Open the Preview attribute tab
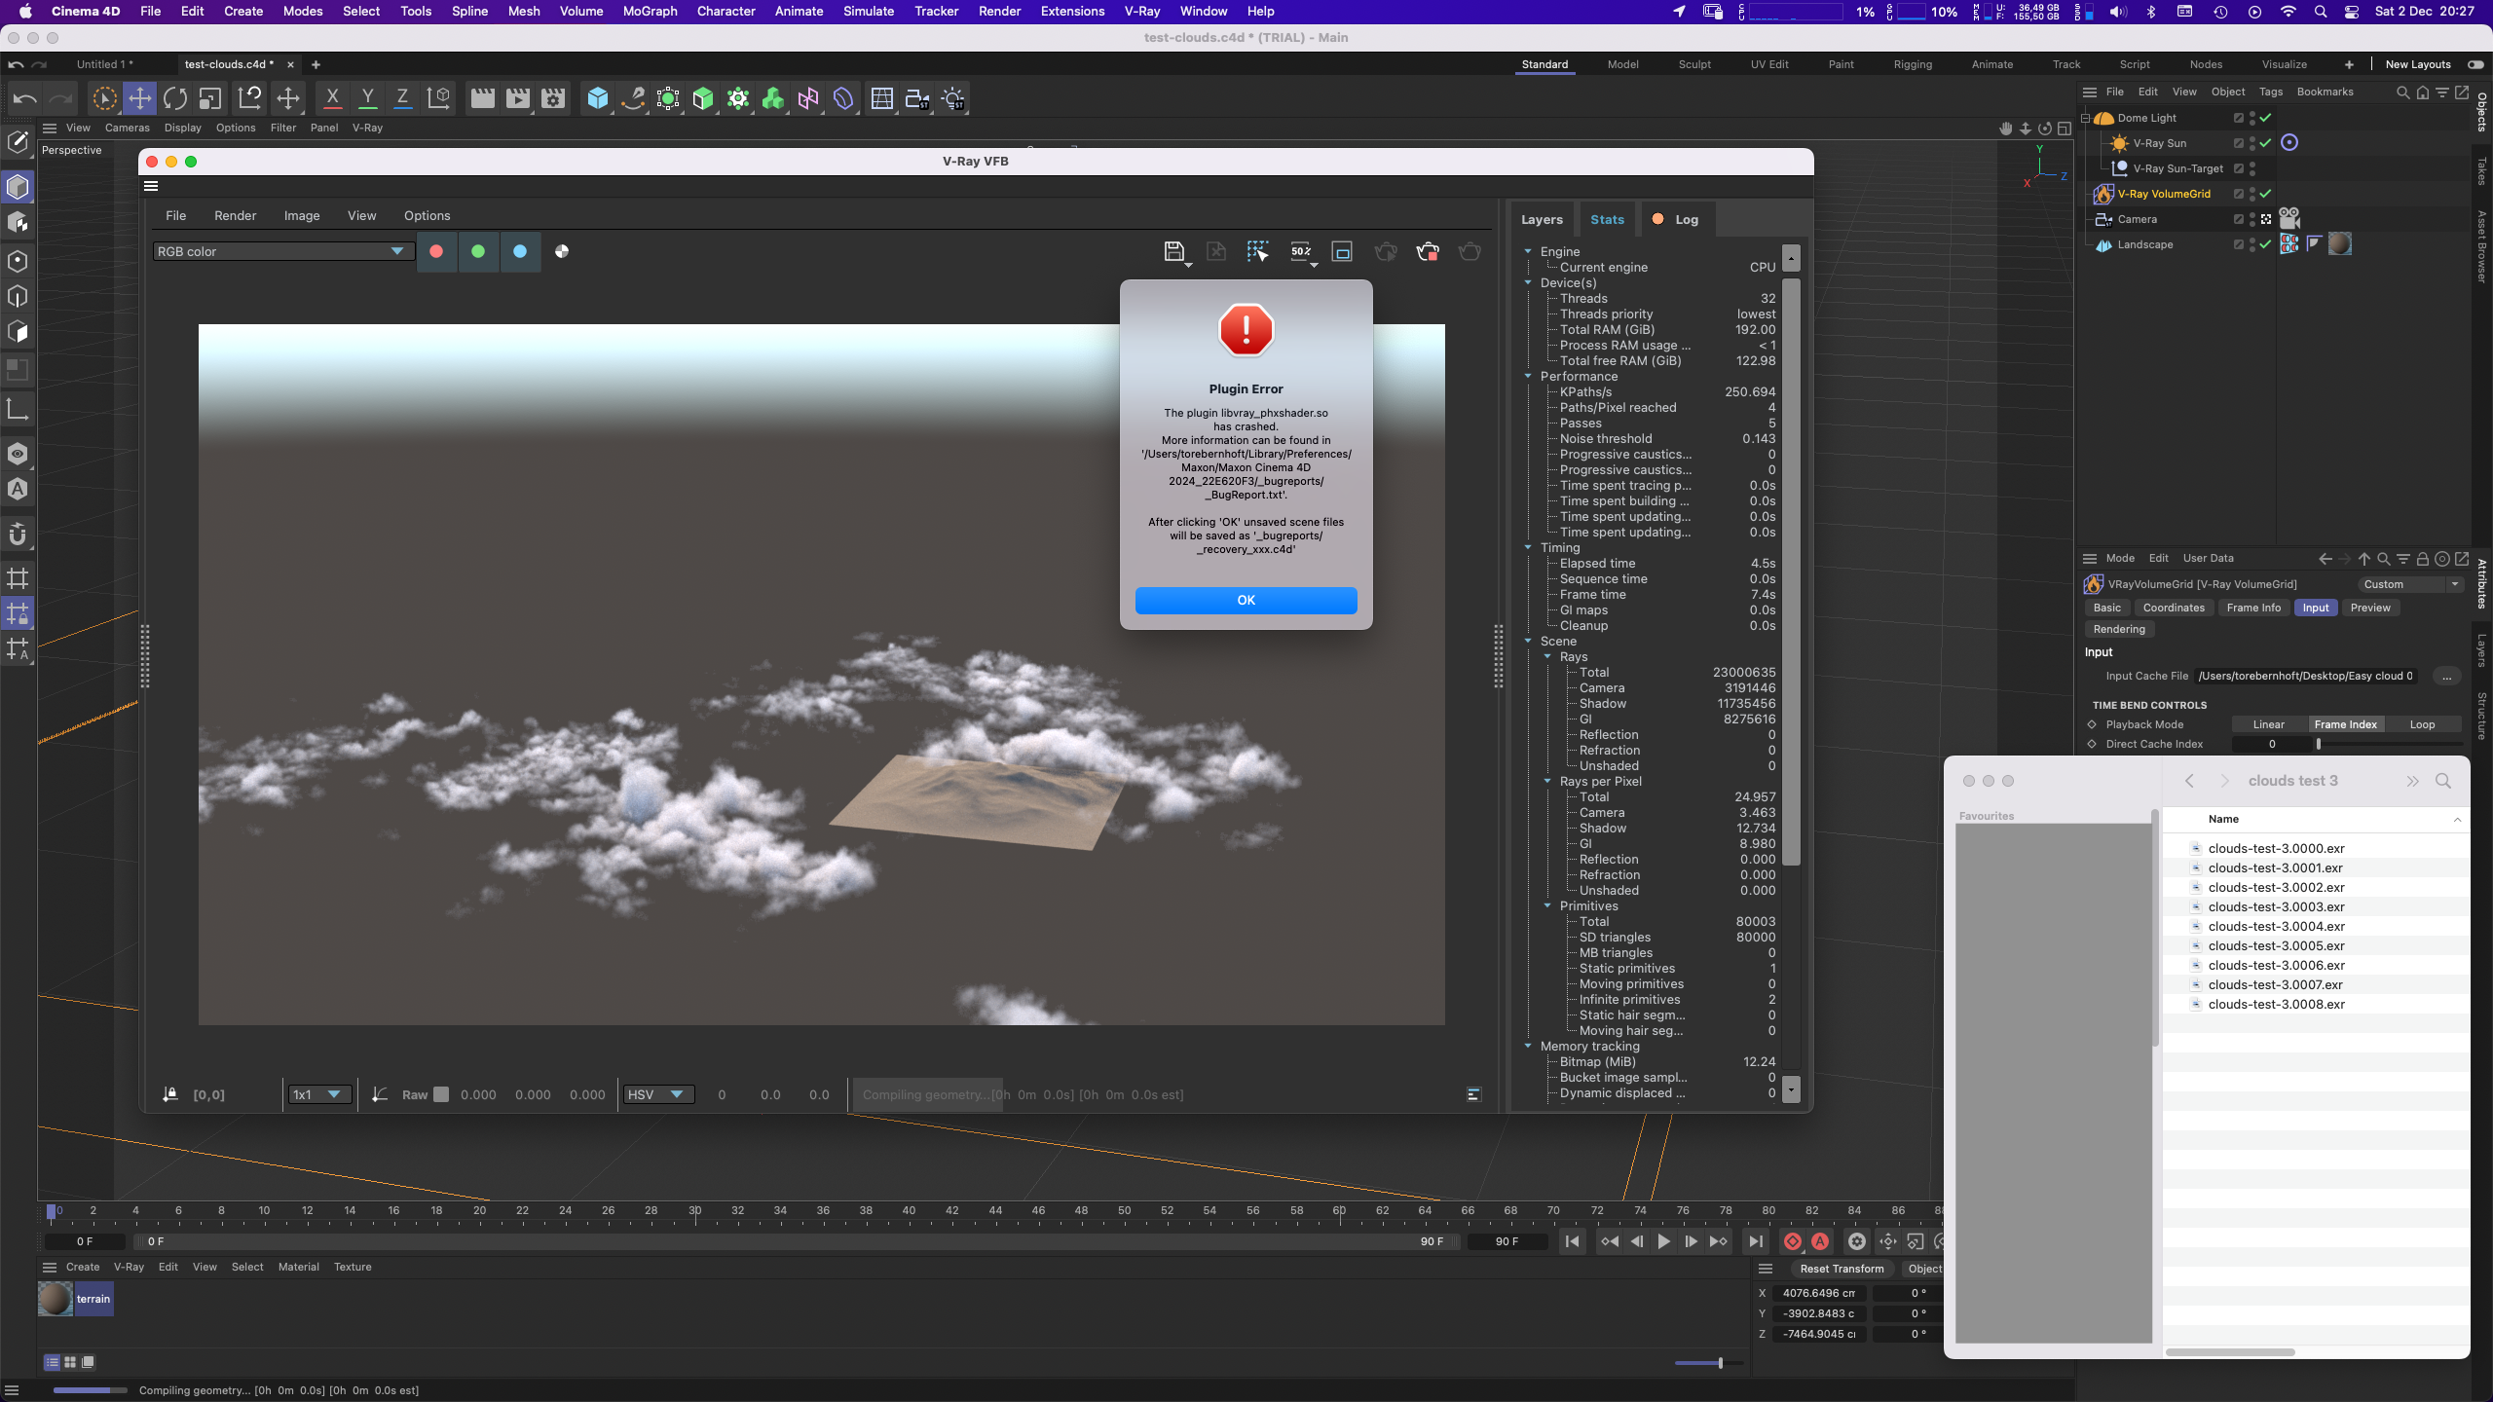 [x=2370, y=608]
